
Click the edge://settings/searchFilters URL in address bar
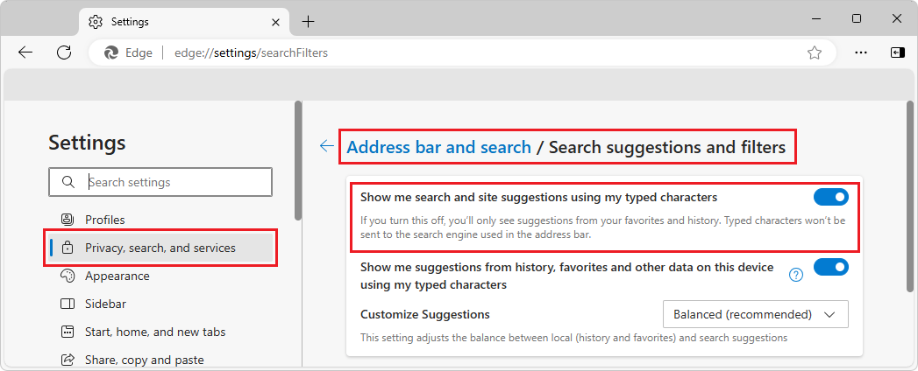(x=251, y=53)
